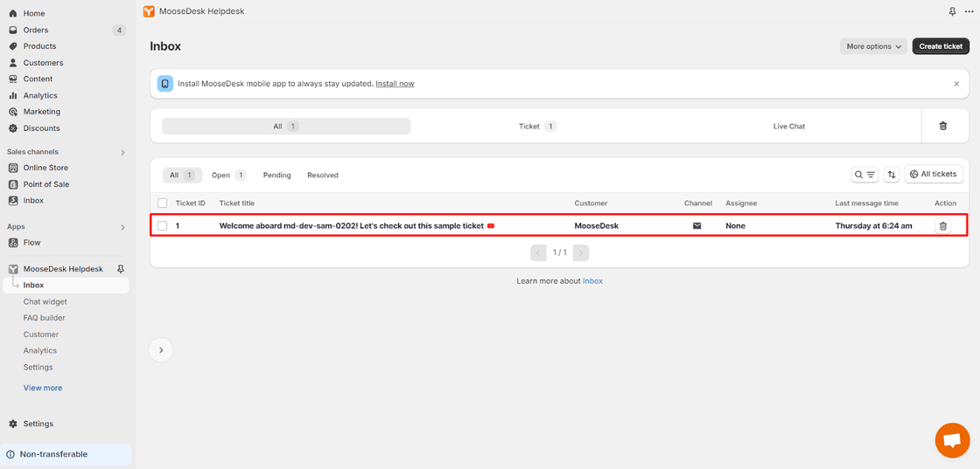Screen dimensions: 980x469
Task: Open the Shopify Inbox sales channel
Action: point(33,200)
